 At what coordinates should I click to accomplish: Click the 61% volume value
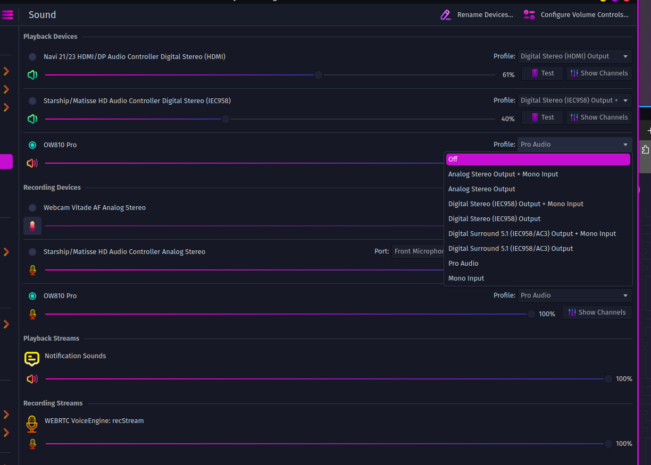(508, 75)
